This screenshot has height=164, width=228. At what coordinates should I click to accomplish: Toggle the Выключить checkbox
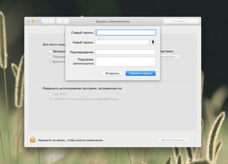pyautogui.click(x=51, y=62)
